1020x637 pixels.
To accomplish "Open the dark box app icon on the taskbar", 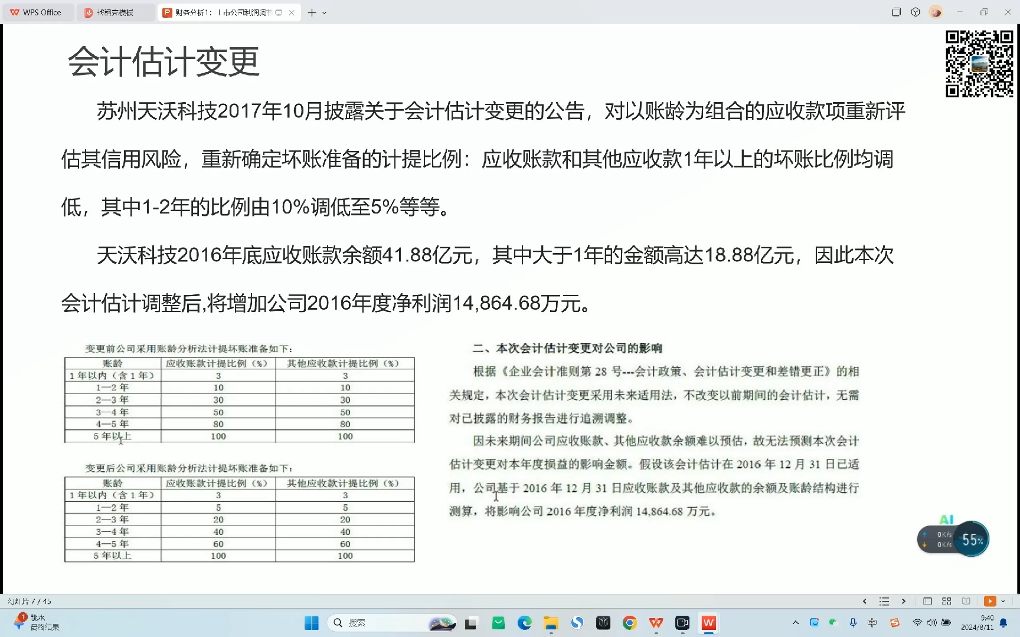I will [x=603, y=623].
